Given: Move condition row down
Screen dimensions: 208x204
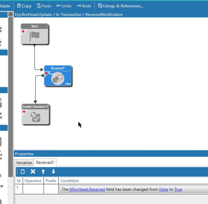Looking at the screenshot, I should pyautogui.click(x=53, y=172).
